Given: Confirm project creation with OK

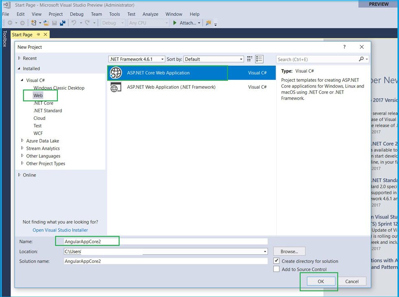Looking at the screenshot, I should click(x=321, y=281).
